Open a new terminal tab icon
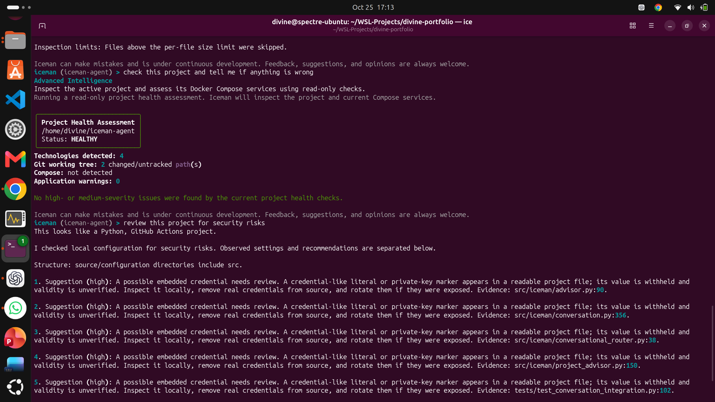Screen dimensions: 715x402 pyautogui.click(x=42, y=26)
